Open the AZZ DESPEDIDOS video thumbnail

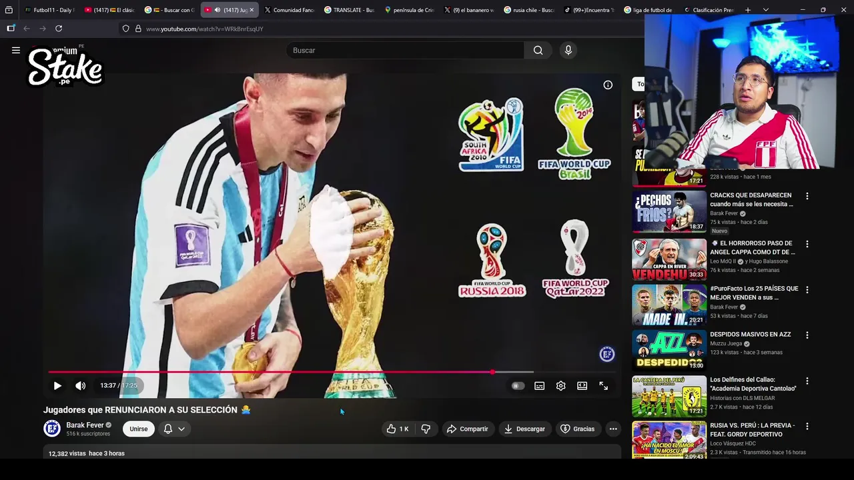click(669, 350)
